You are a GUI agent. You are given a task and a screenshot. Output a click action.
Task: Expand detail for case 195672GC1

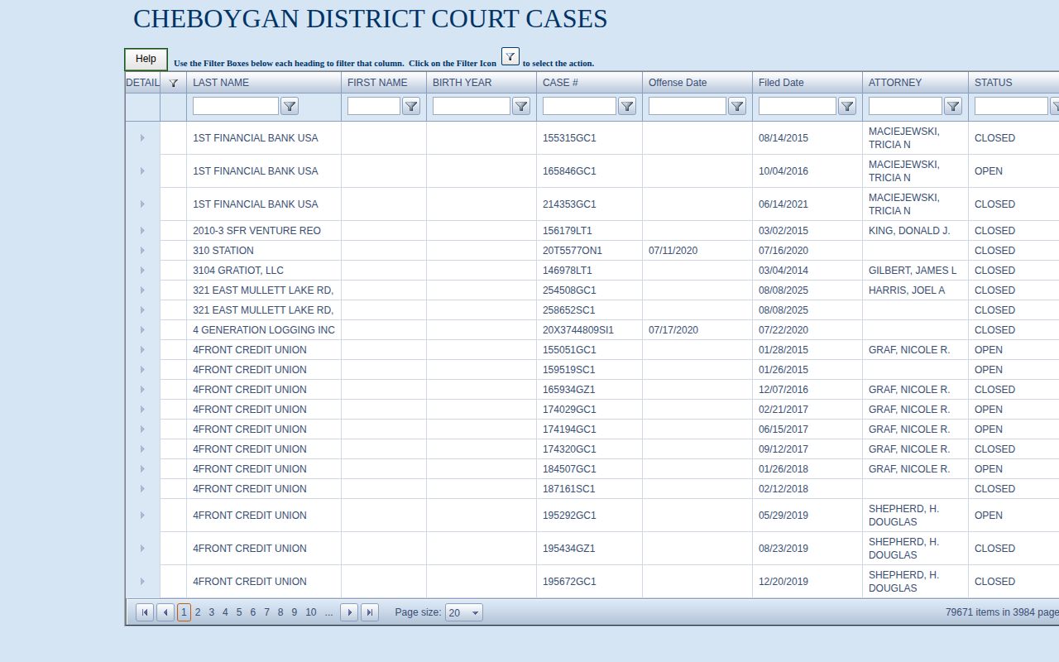[x=142, y=582]
